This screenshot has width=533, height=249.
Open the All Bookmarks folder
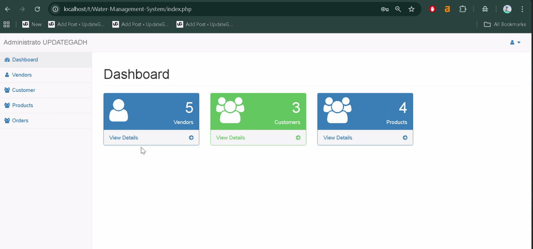pyautogui.click(x=505, y=24)
